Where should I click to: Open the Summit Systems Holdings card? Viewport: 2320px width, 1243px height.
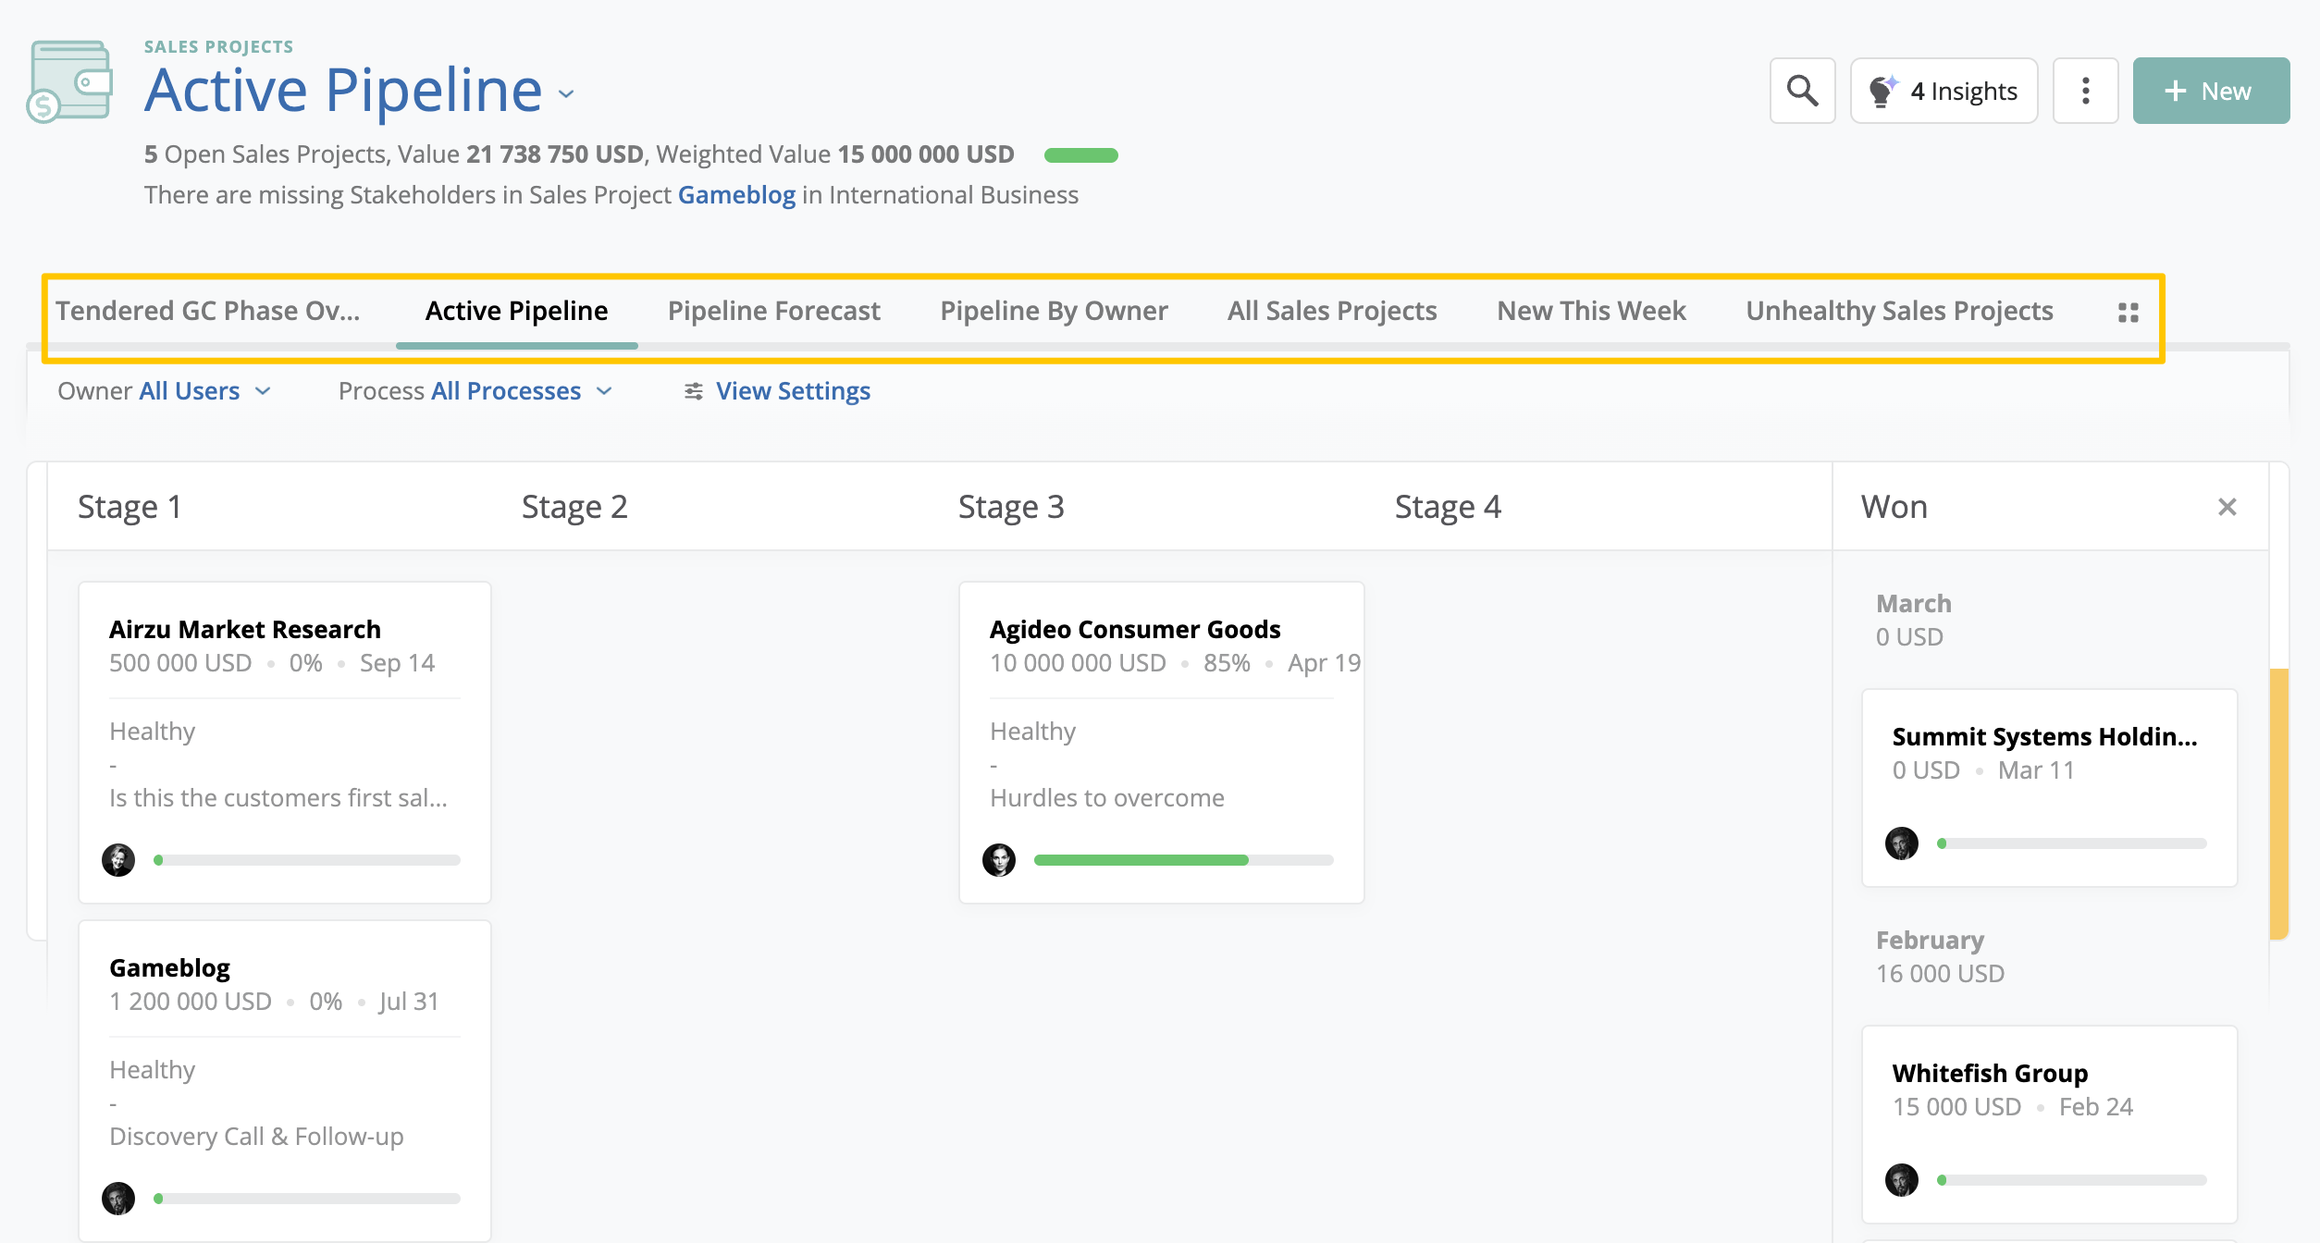pyautogui.click(x=2044, y=737)
